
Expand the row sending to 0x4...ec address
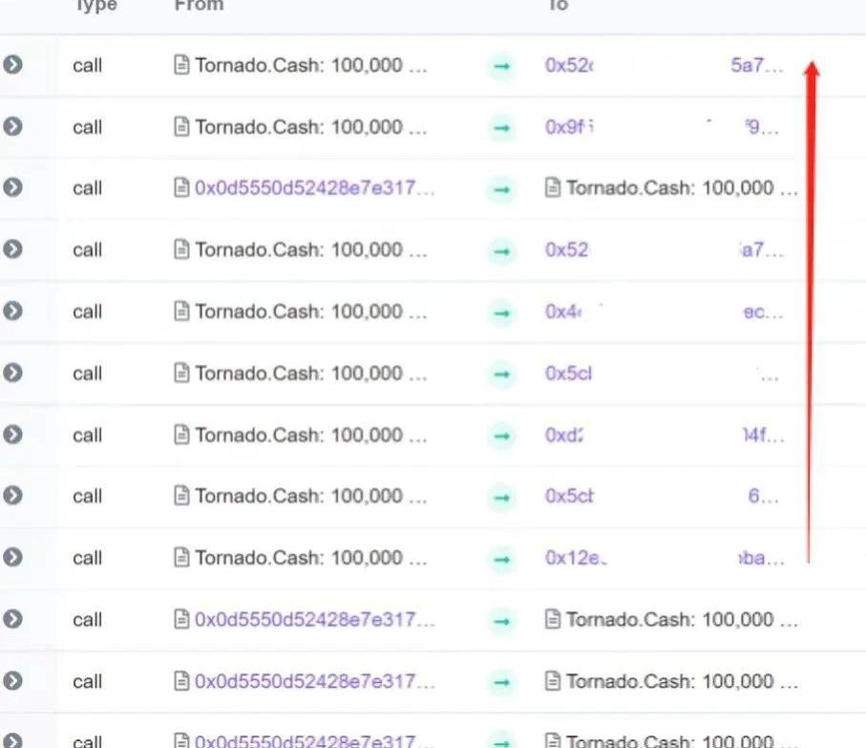point(12,311)
